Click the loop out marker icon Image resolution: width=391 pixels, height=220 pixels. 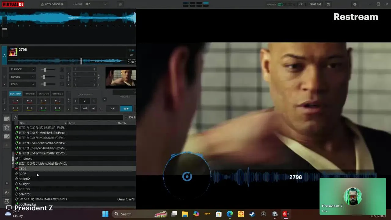[x=93, y=108]
